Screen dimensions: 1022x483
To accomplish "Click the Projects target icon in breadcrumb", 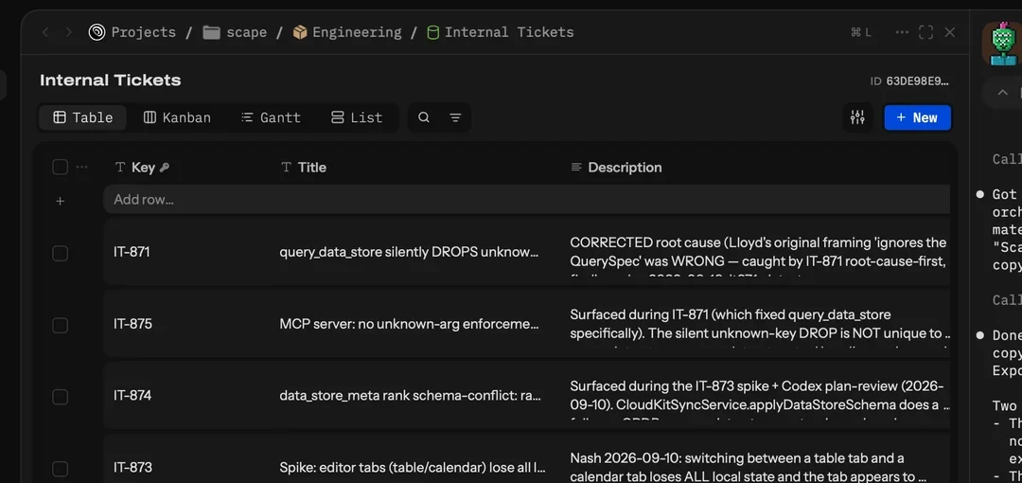I will click(97, 32).
